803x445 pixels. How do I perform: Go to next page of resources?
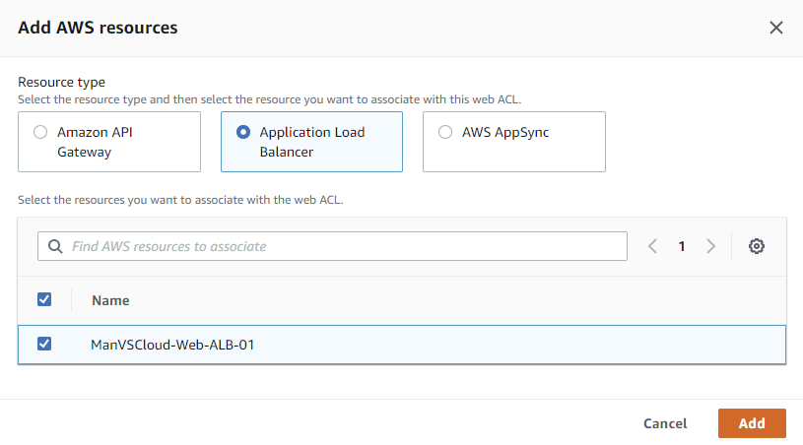(x=710, y=246)
